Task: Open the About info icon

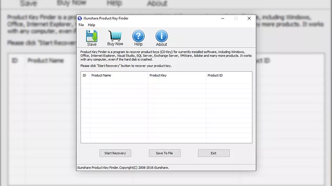Action: (x=162, y=36)
